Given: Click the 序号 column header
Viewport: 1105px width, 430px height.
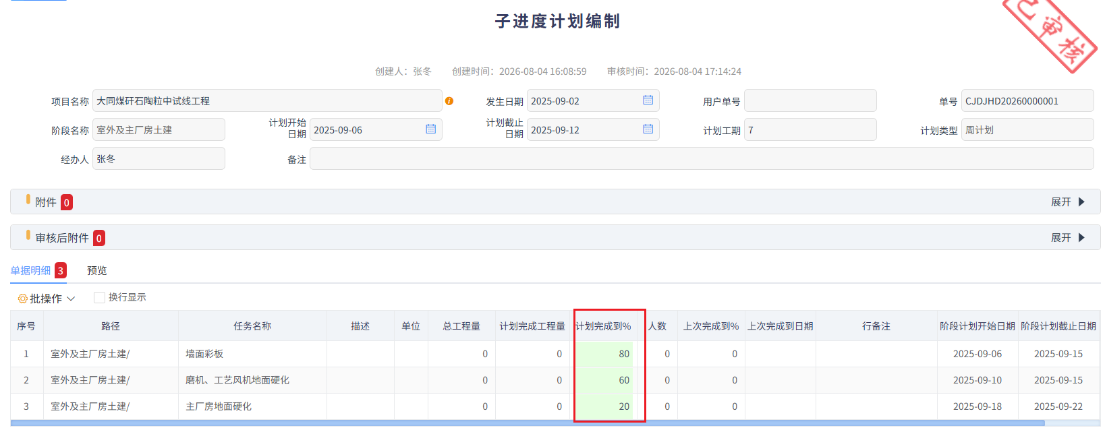Looking at the screenshot, I should 26,326.
